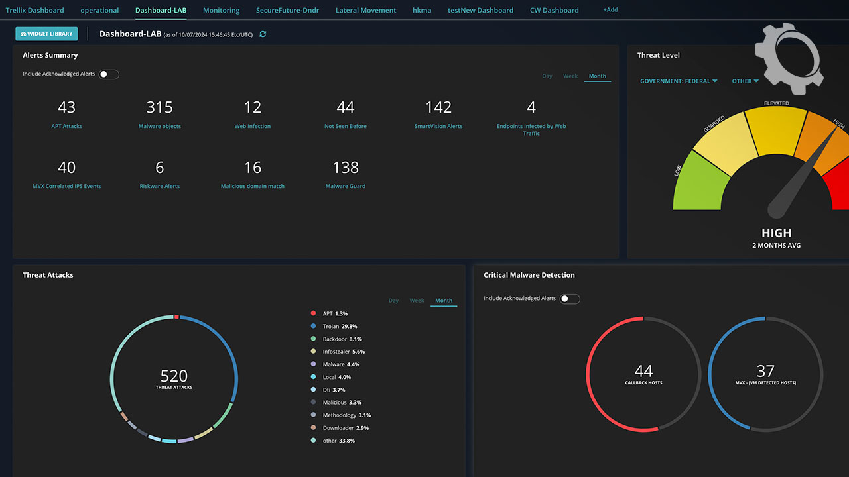The height and width of the screenshot is (477, 849).
Task: Select Week view in Alerts Summary
Action: 570,76
